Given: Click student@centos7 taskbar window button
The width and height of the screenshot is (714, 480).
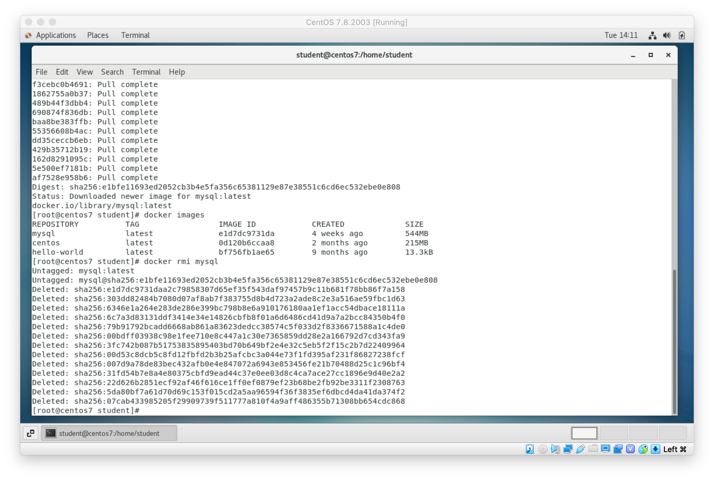Looking at the screenshot, I should pos(109,433).
